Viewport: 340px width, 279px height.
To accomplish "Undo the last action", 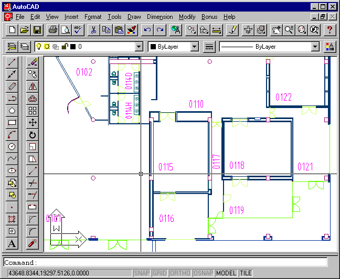I will coord(147,30).
